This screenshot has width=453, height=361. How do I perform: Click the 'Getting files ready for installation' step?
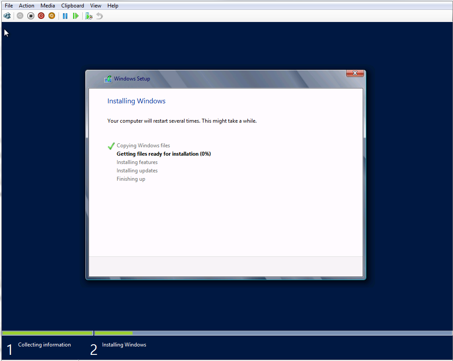(163, 154)
